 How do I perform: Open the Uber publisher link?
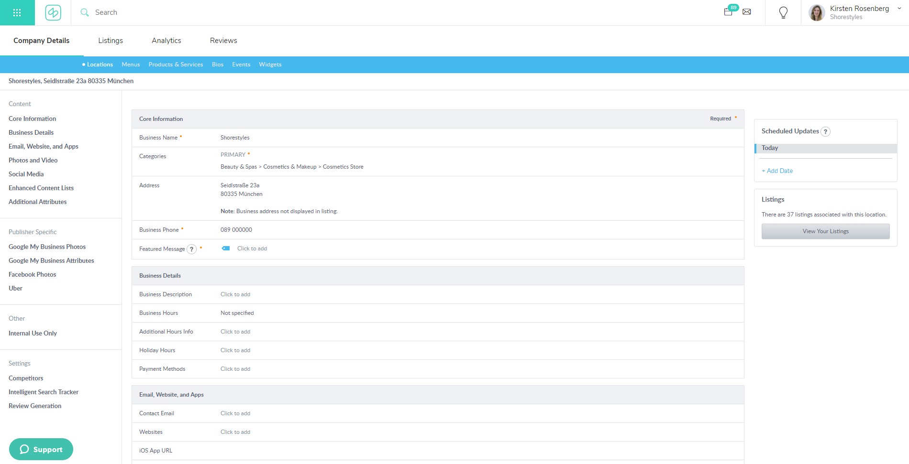point(15,288)
